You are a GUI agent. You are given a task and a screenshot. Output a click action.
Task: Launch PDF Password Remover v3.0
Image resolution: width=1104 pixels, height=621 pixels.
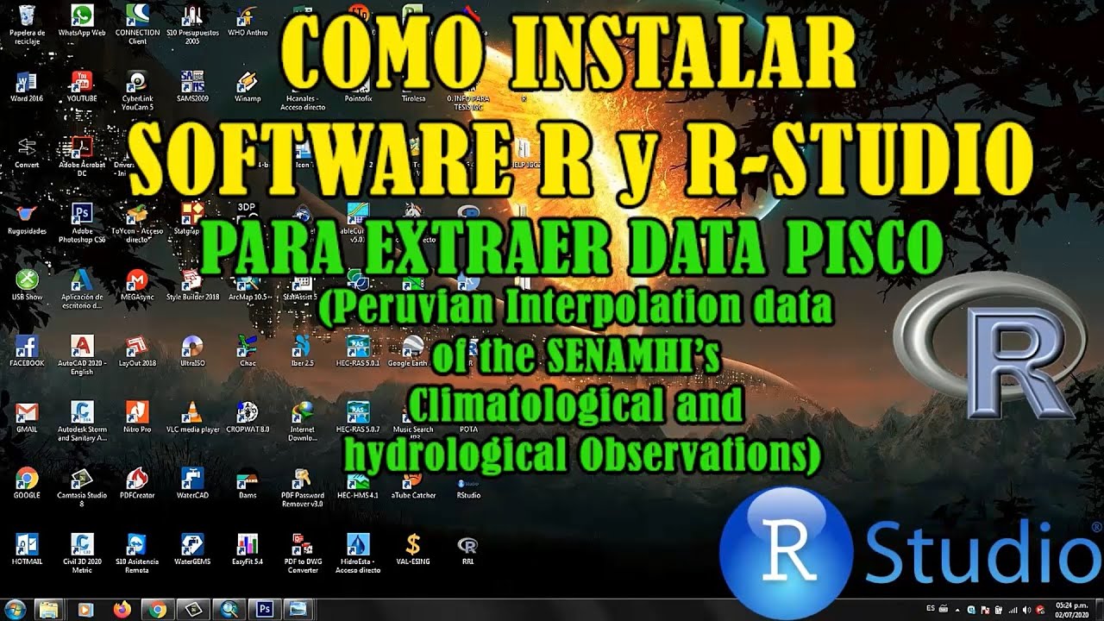click(303, 488)
